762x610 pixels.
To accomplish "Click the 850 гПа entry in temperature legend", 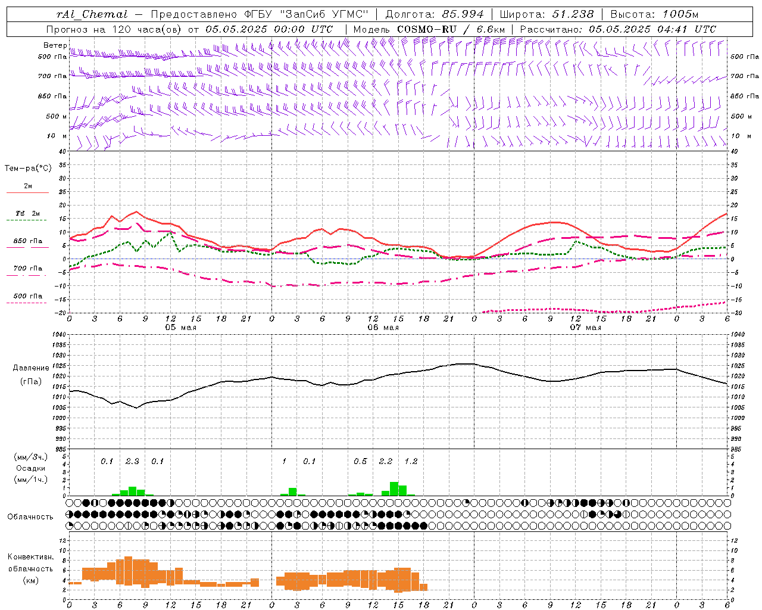I will tap(28, 241).
